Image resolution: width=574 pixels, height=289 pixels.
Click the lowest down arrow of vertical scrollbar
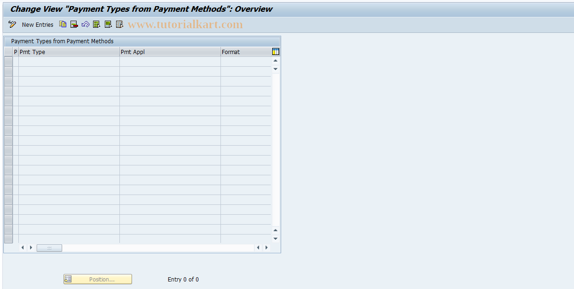pos(275,239)
